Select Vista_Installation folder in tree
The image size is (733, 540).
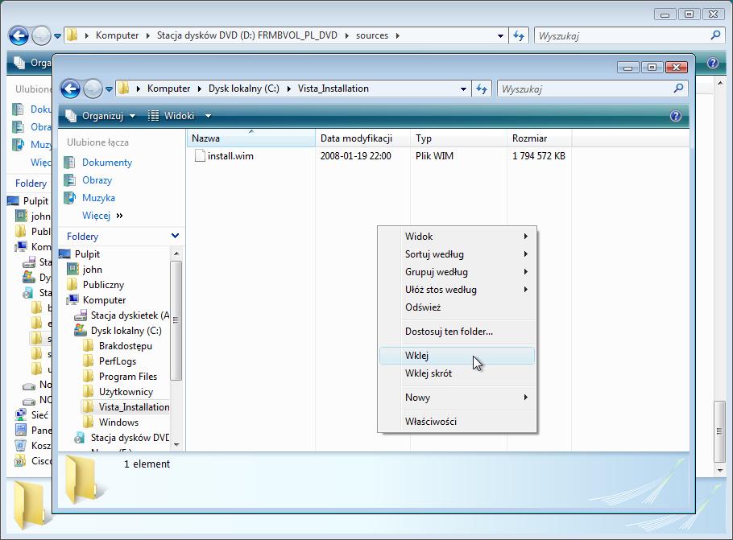(134, 407)
